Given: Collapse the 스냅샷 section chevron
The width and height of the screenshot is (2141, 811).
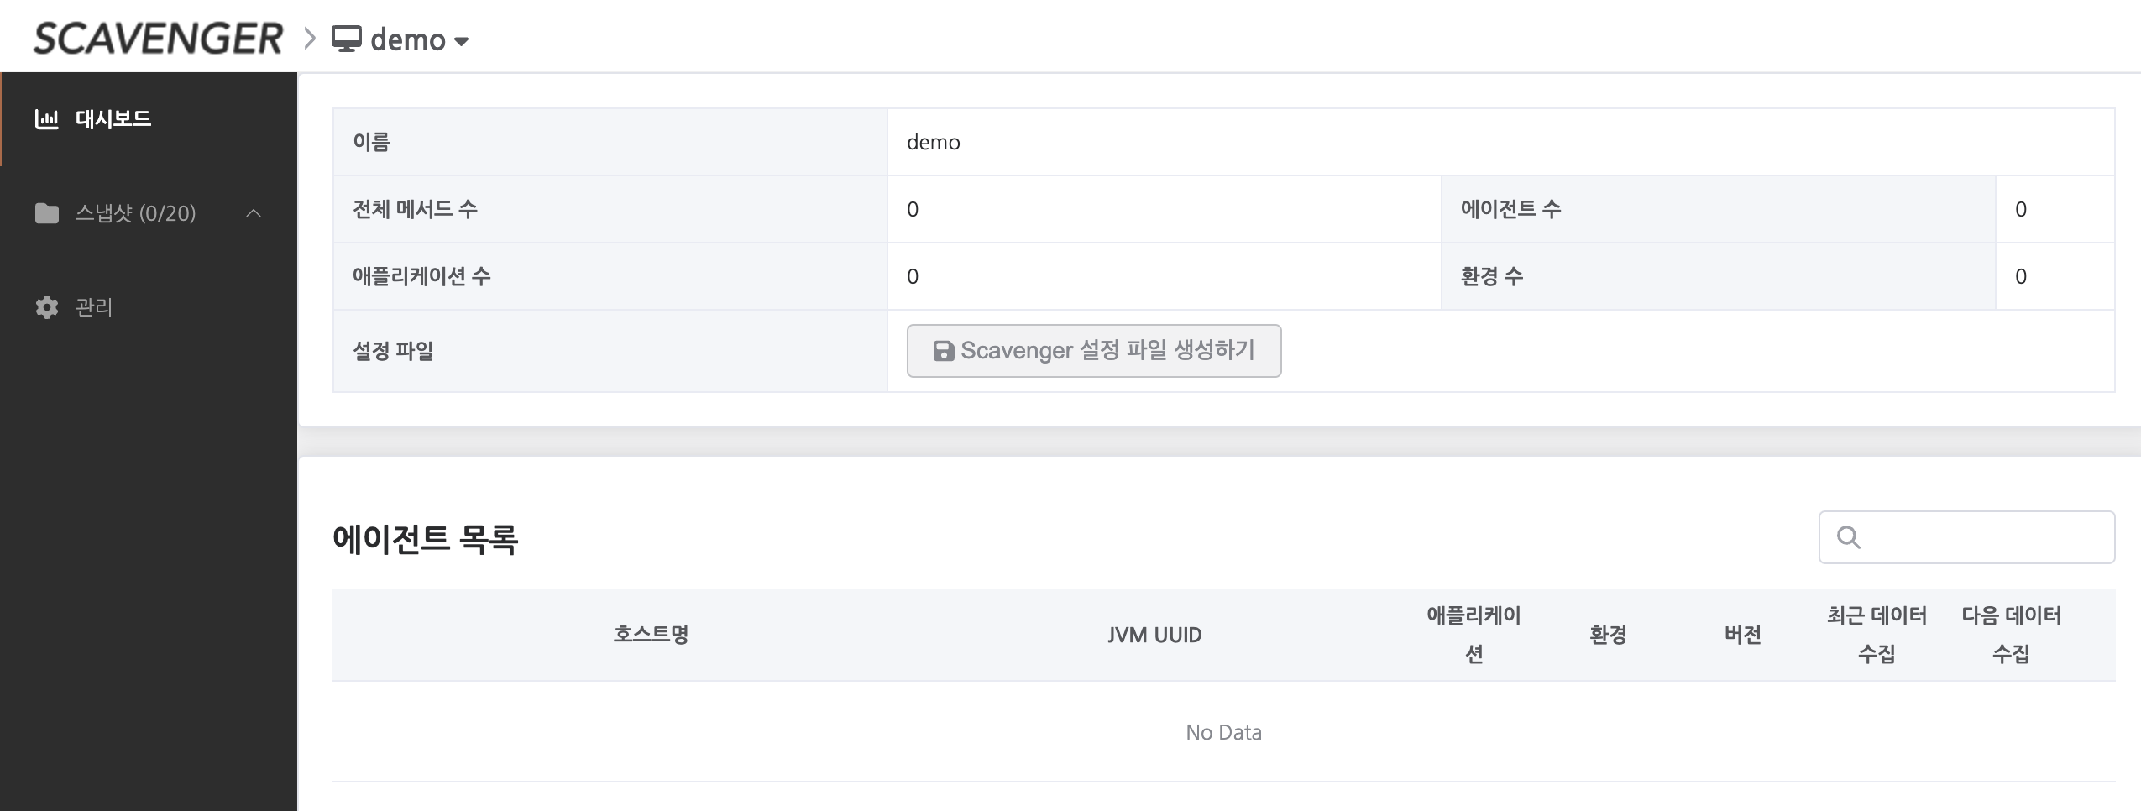Looking at the screenshot, I should [x=254, y=213].
